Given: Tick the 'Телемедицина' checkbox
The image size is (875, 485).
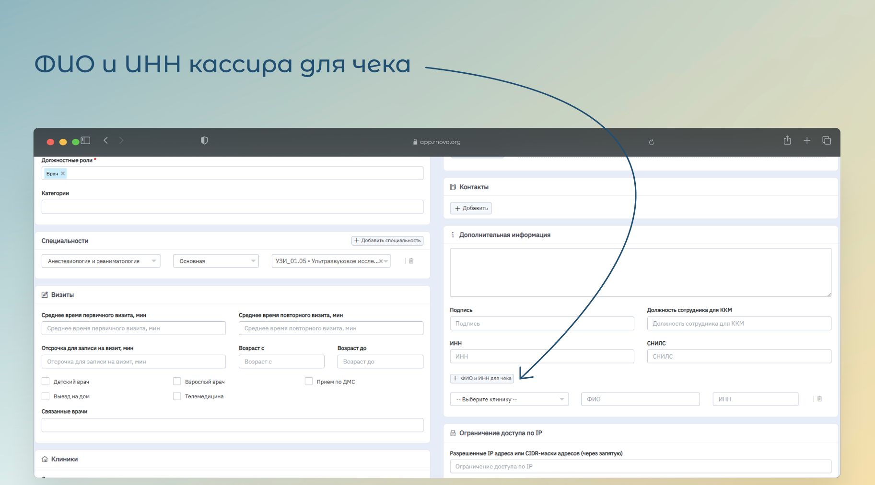Looking at the screenshot, I should pyautogui.click(x=177, y=396).
